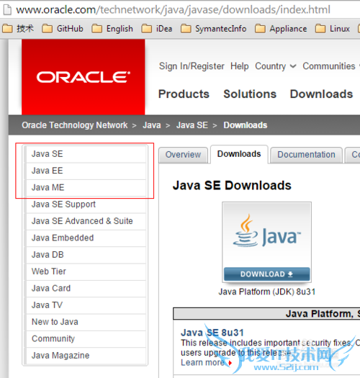Open Java Embedded in sidebar
This screenshot has height=378, width=360.
pyautogui.click(x=86, y=238)
